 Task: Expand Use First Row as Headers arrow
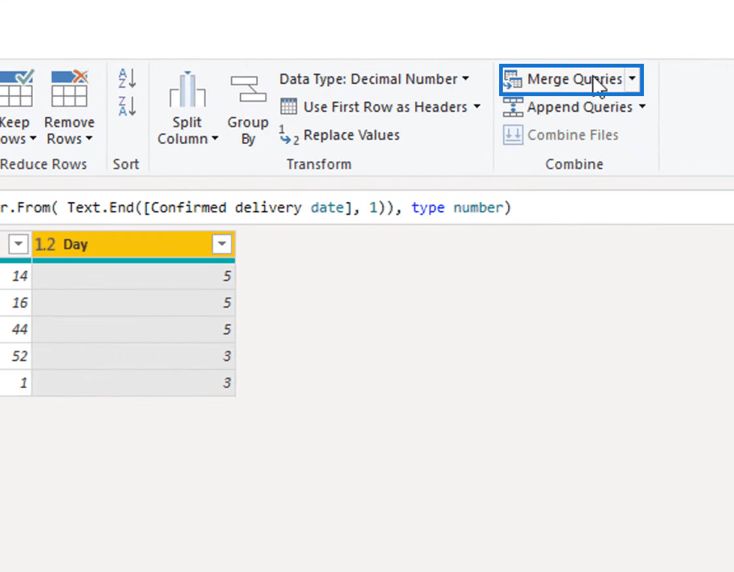(477, 107)
